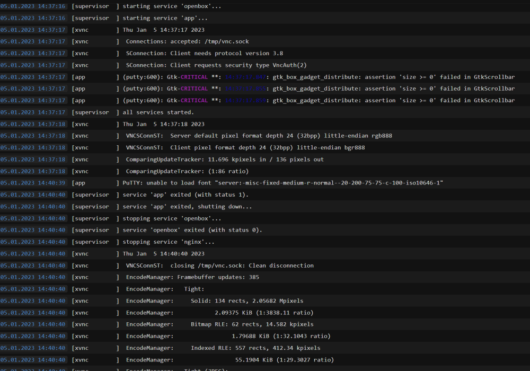This screenshot has height=371, width=530.
Task: Select the 'ComparingUpdateTracker: (1:86 ratio)' line
Action: pyautogui.click(x=265, y=171)
